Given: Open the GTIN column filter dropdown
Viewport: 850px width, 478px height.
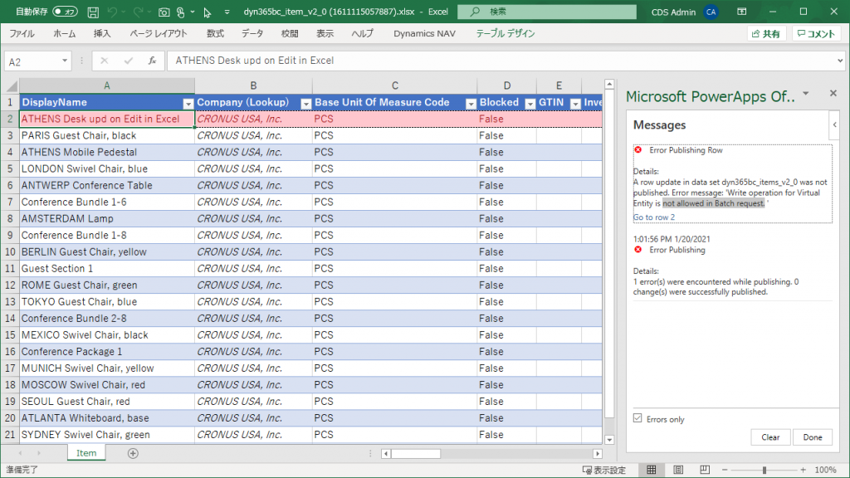Looking at the screenshot, I should (575, 104).
